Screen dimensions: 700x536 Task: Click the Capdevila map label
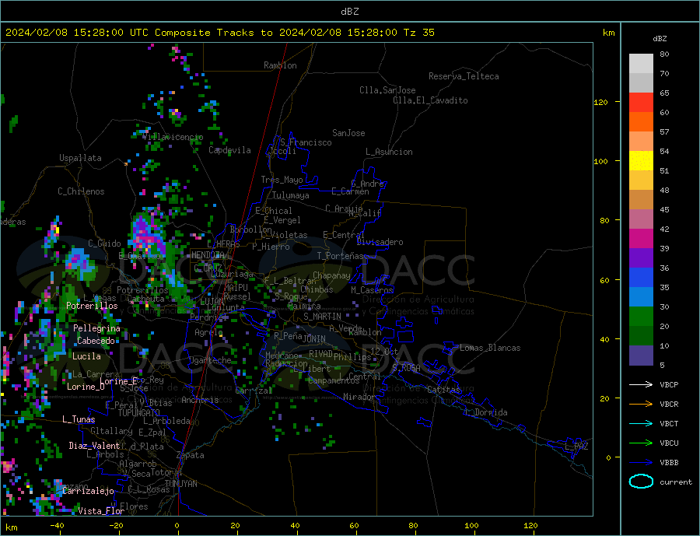[x=229, y=150]
